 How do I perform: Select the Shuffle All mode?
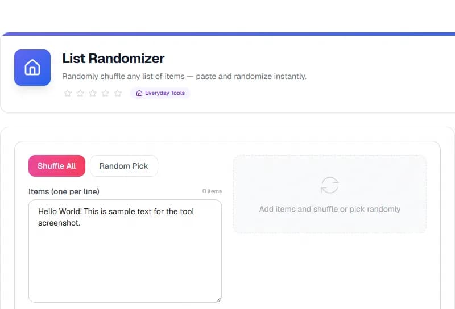(57, 166)
